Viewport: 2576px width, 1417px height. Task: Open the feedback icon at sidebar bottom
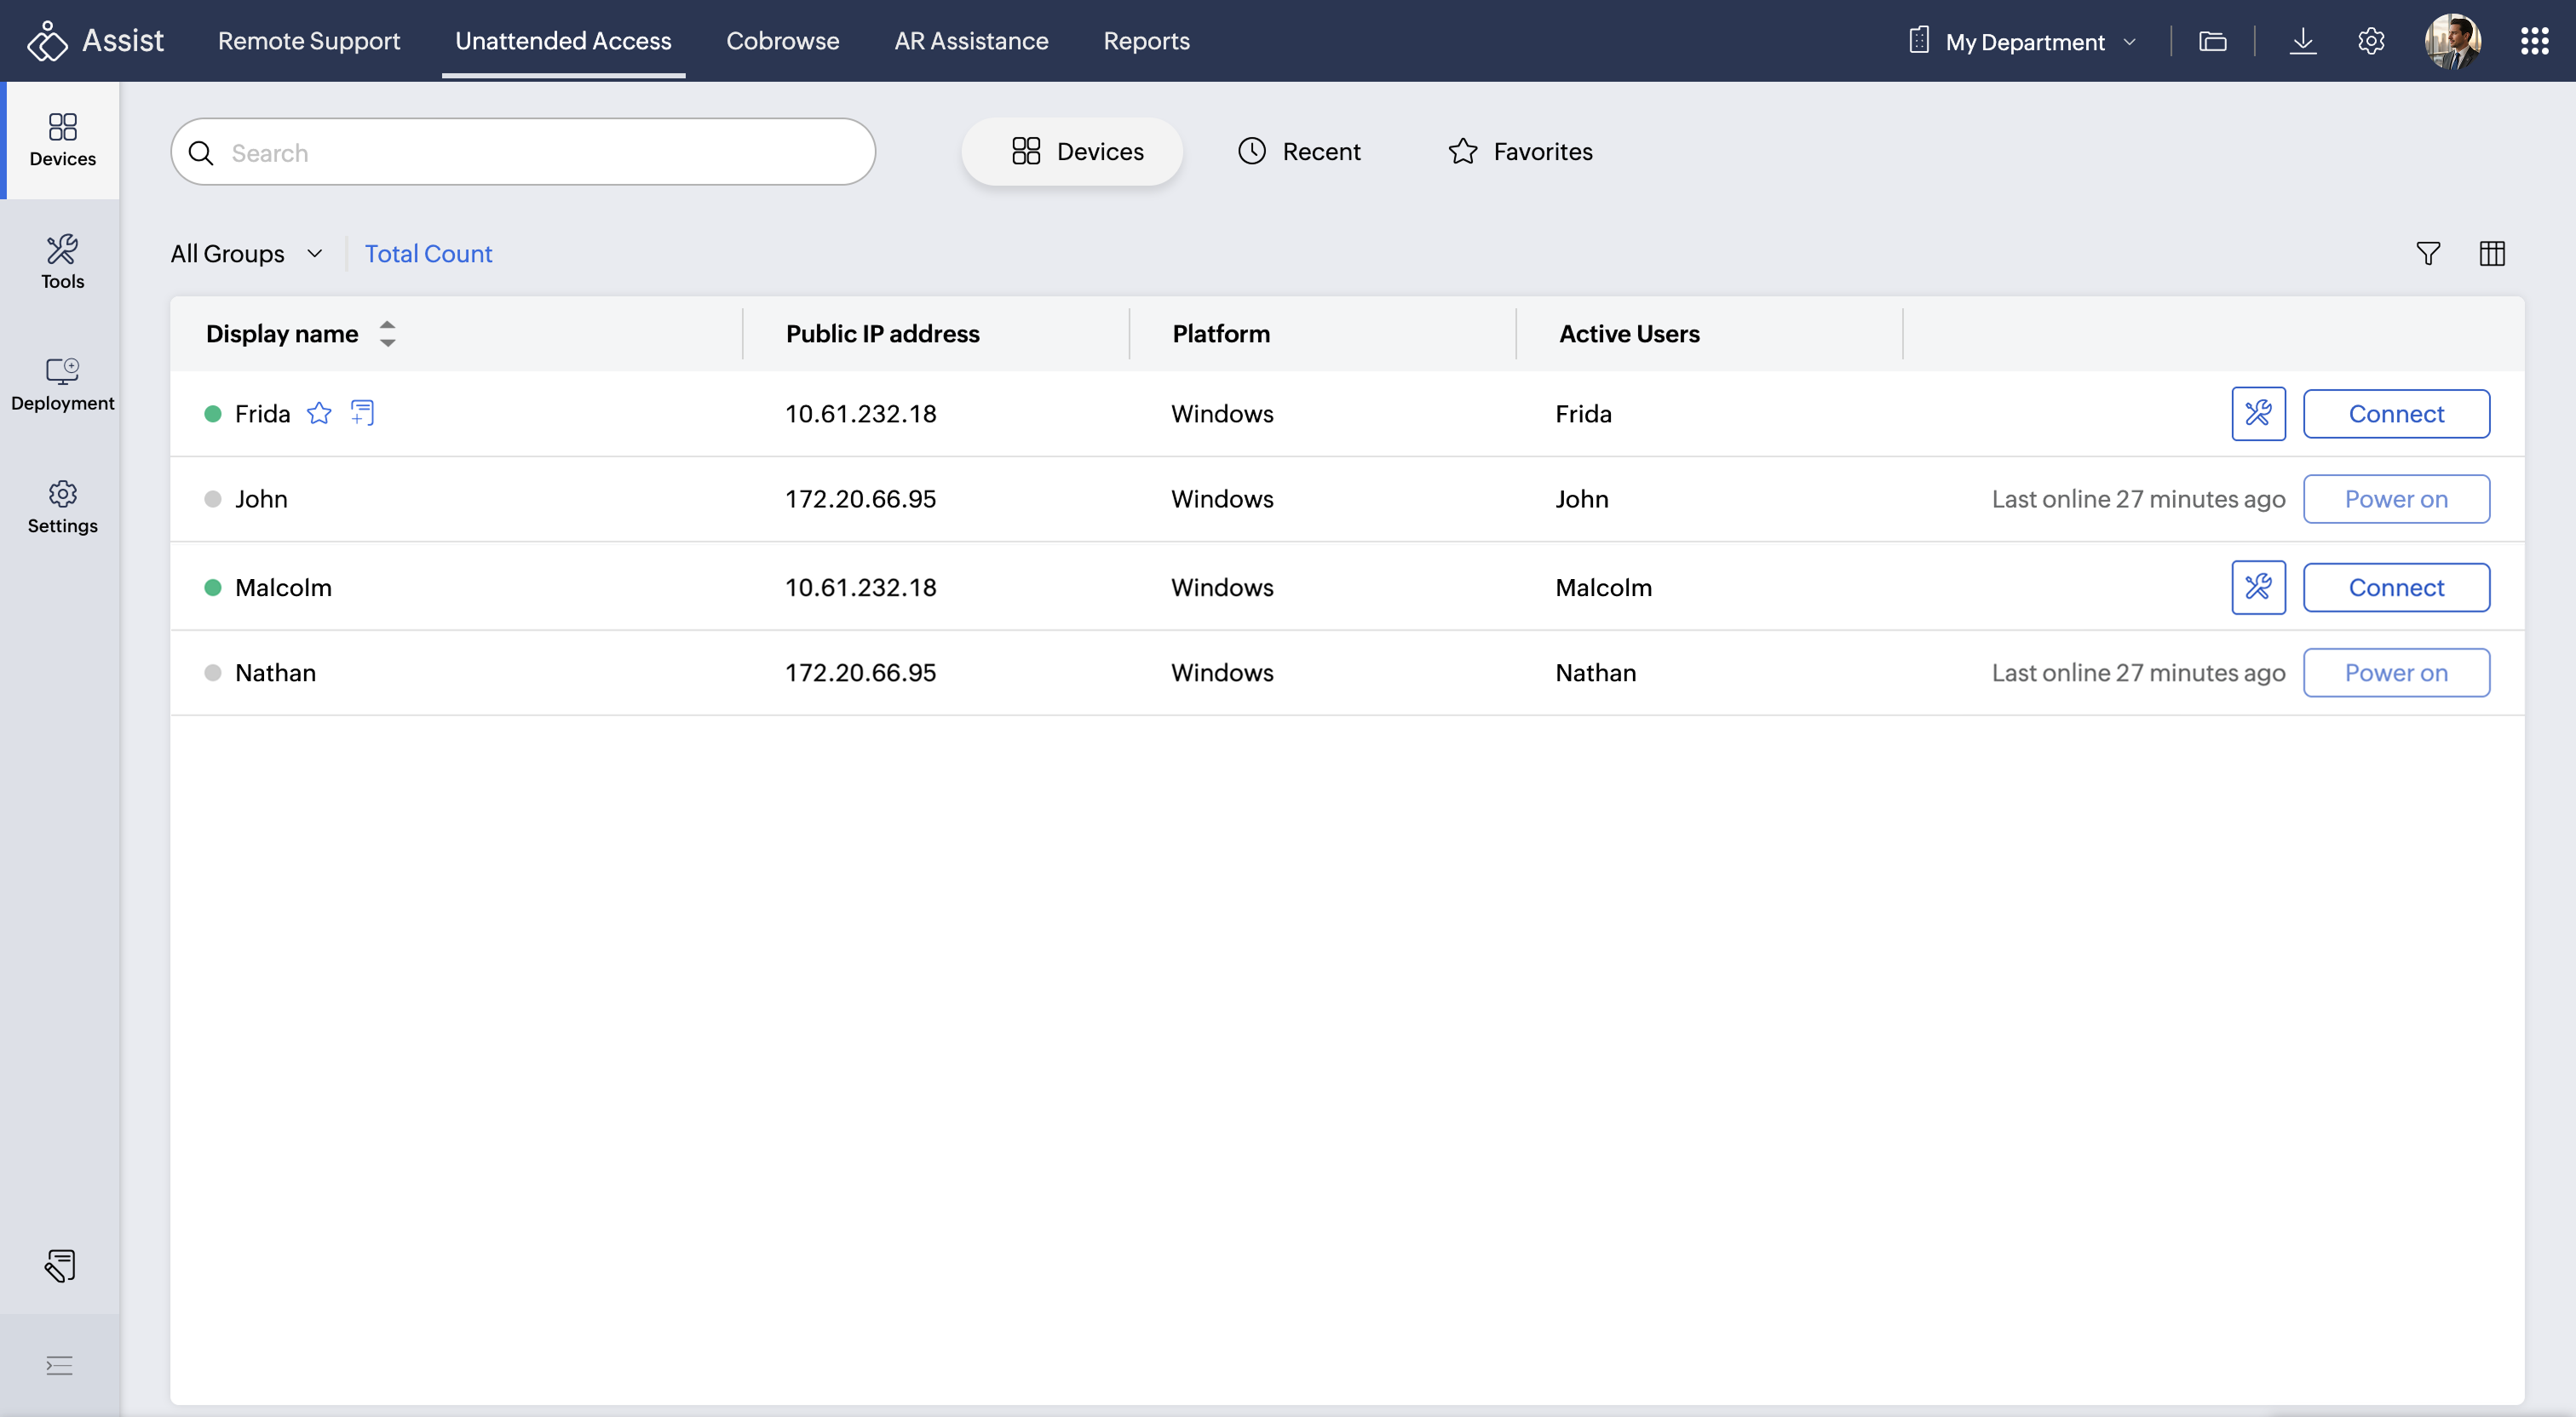point(60,1265)
